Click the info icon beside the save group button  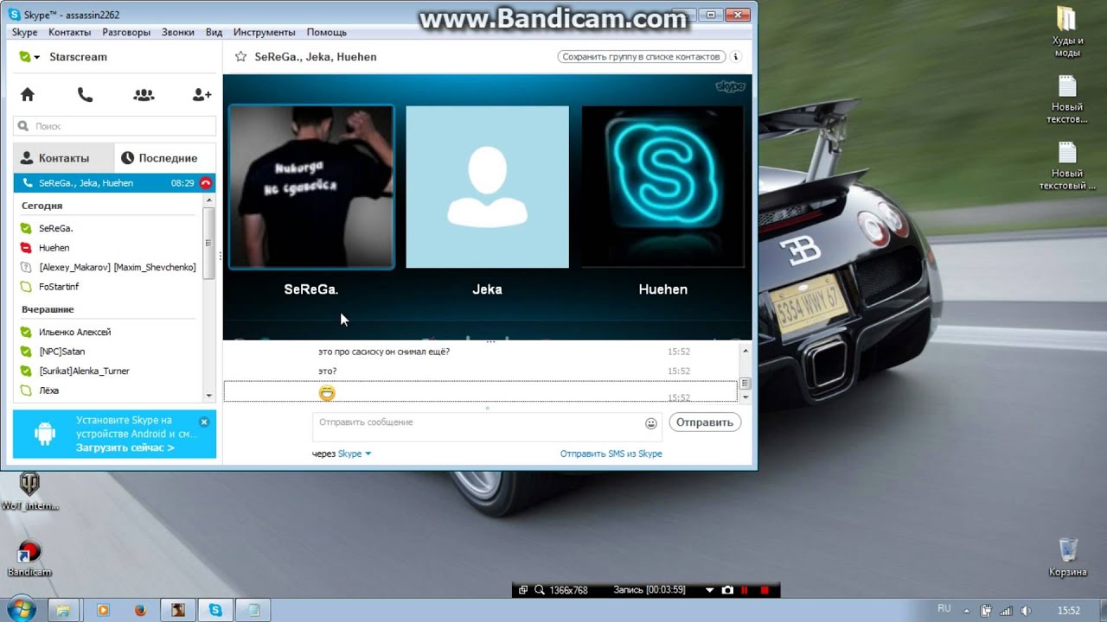pyautogui.click(x=736, y=57)
